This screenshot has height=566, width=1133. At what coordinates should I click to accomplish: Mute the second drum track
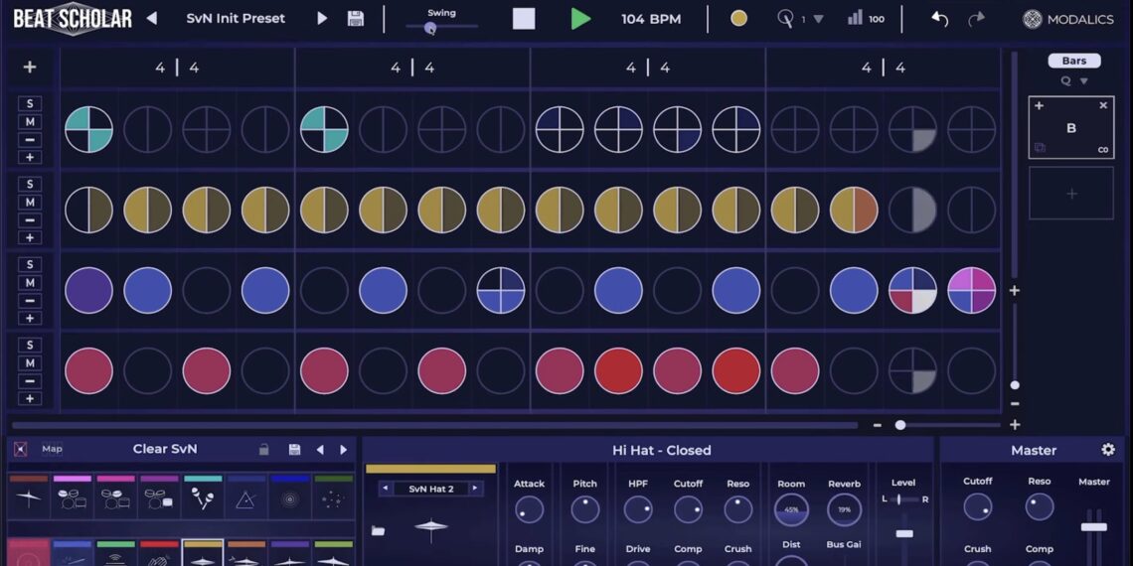tap(30, 203)
